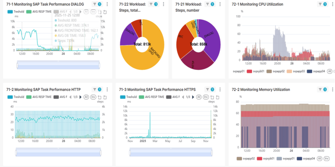Go to previous legend page in 71-1 DIALOG

pyautogui.click(x=70, y=11)
